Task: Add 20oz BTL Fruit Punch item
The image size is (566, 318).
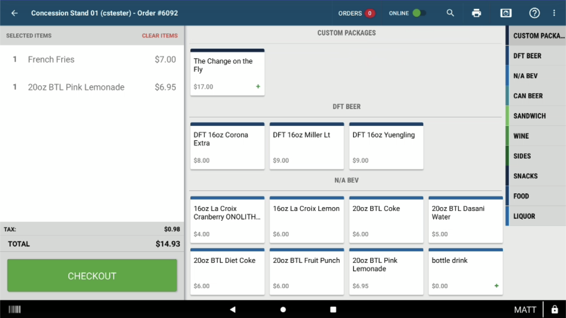Action: [x=307, y=272]
